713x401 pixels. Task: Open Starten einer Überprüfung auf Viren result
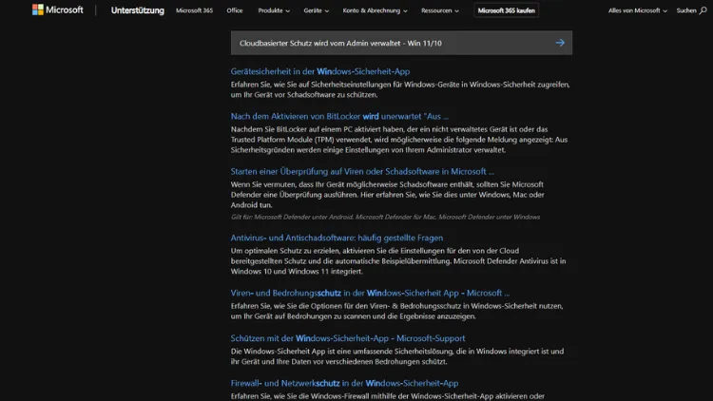pos(362,171)
